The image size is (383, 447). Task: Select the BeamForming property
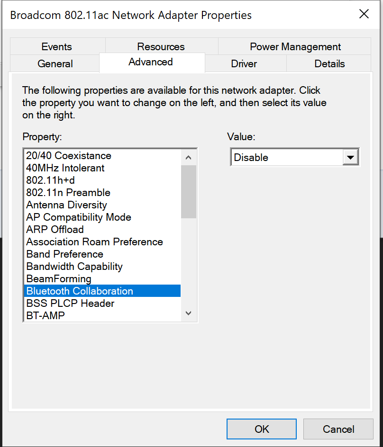59,279
